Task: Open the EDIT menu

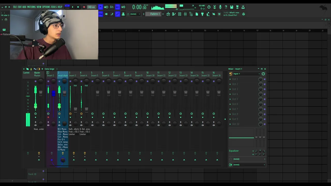Action: click(20, 7)
